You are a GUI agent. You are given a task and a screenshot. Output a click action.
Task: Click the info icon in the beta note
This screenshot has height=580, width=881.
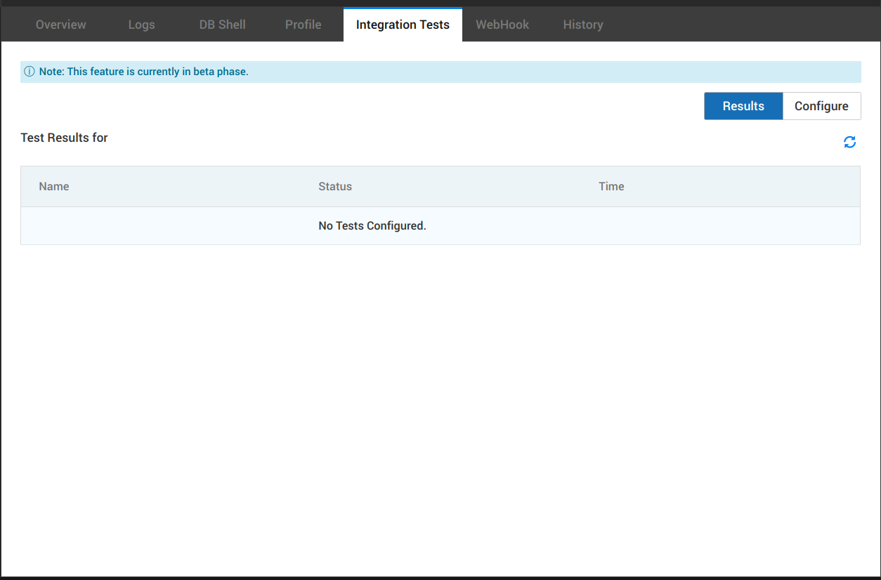coord(29,71)
